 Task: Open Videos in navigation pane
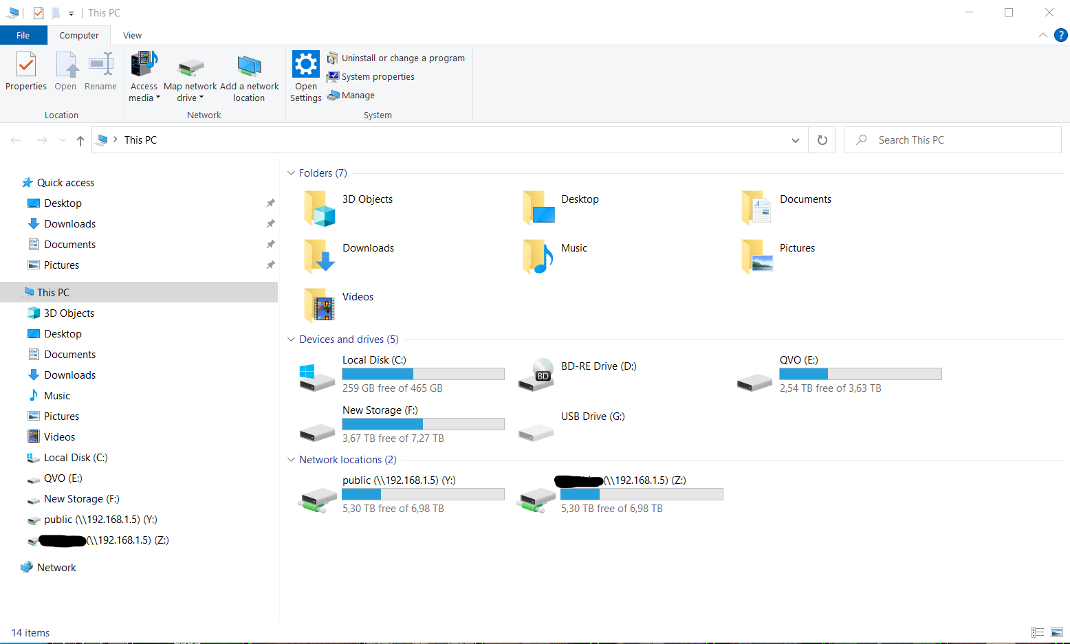59,437
